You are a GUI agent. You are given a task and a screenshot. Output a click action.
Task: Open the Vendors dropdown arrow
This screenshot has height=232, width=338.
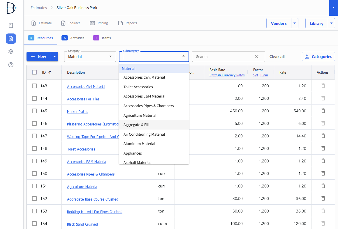click(x=294, y=23)
